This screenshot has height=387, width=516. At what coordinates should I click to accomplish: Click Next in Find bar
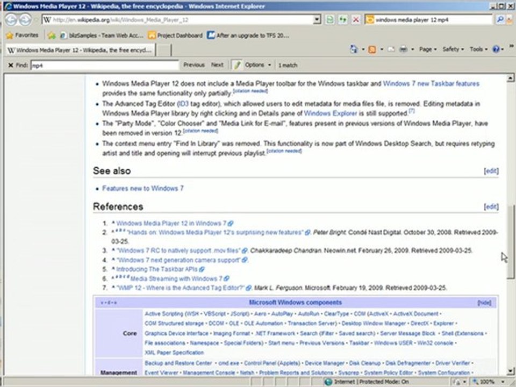[x=217, y=65]
